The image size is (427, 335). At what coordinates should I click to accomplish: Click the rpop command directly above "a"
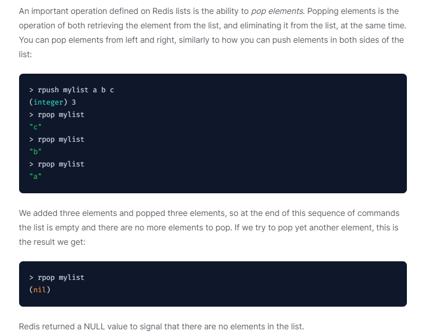pos(57,164)
